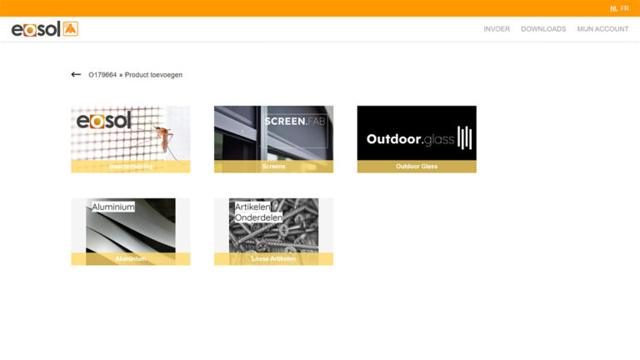Click the orange insect icon beside logo
The width and height of the screenshot is (640, 360).
71,28
